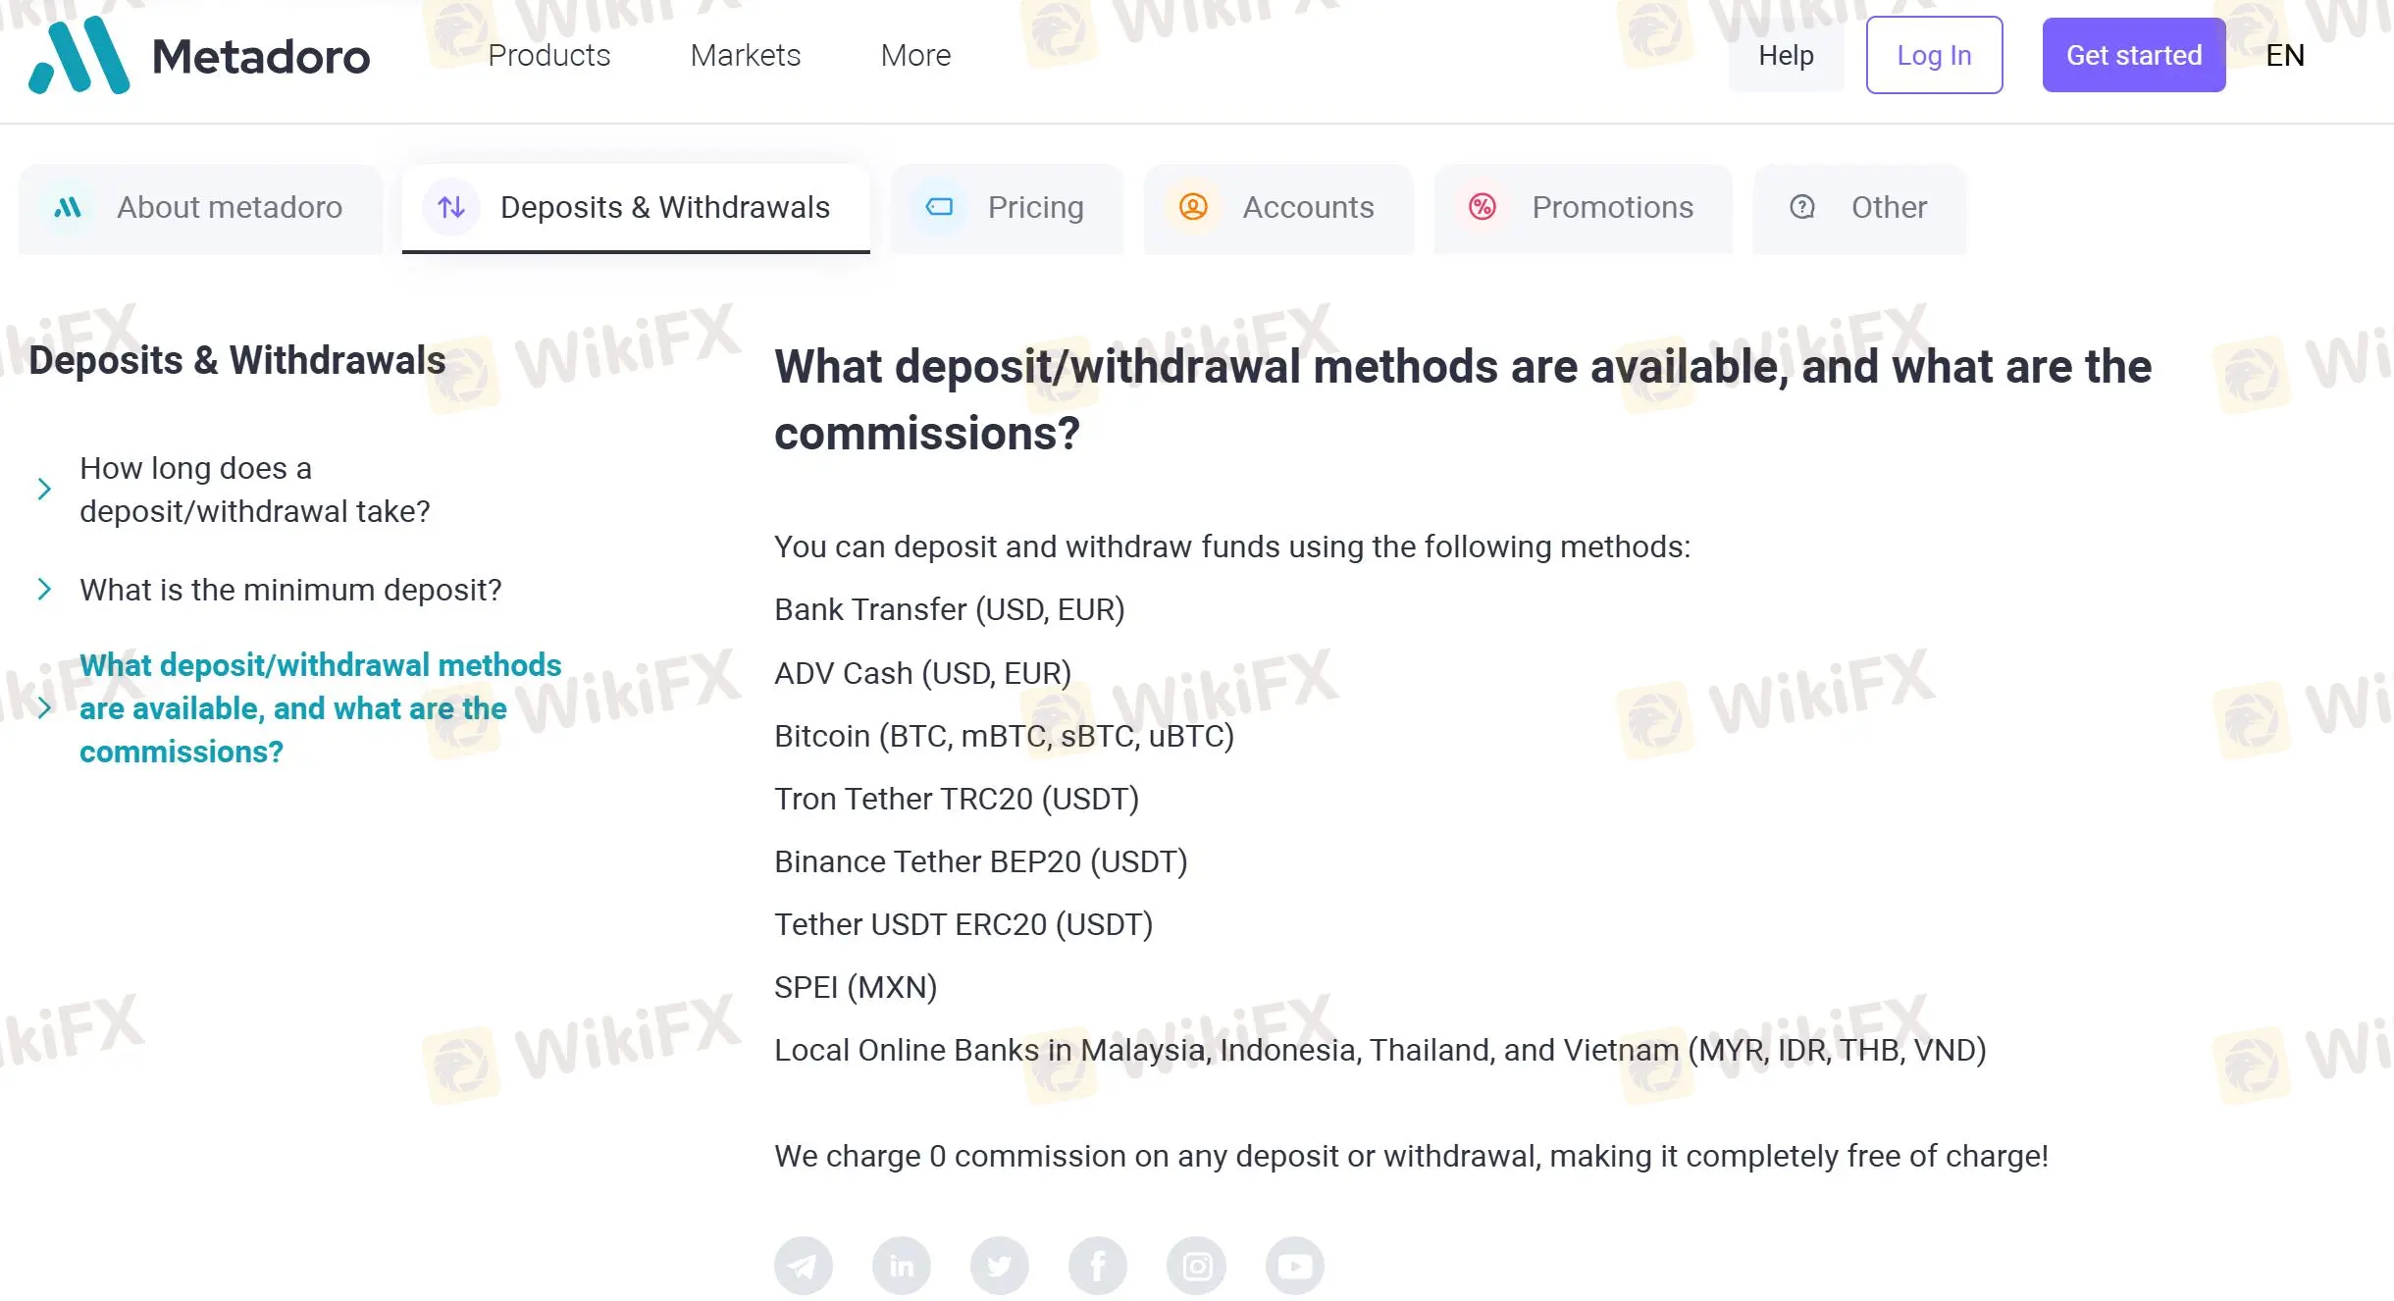Click the Metadoro logo icon
The height and width of the screenshot is (1301, 2394).
point(79,55)
